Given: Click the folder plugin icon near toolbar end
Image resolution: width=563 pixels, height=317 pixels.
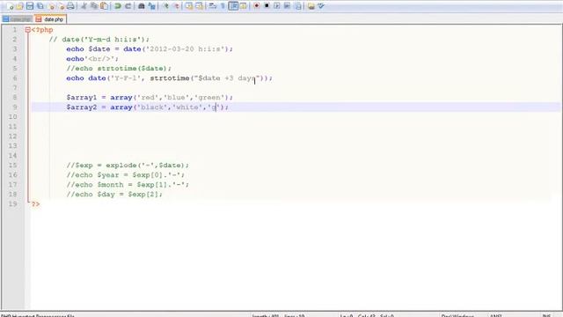Looking at the screenshot, I should pos(311,6).
